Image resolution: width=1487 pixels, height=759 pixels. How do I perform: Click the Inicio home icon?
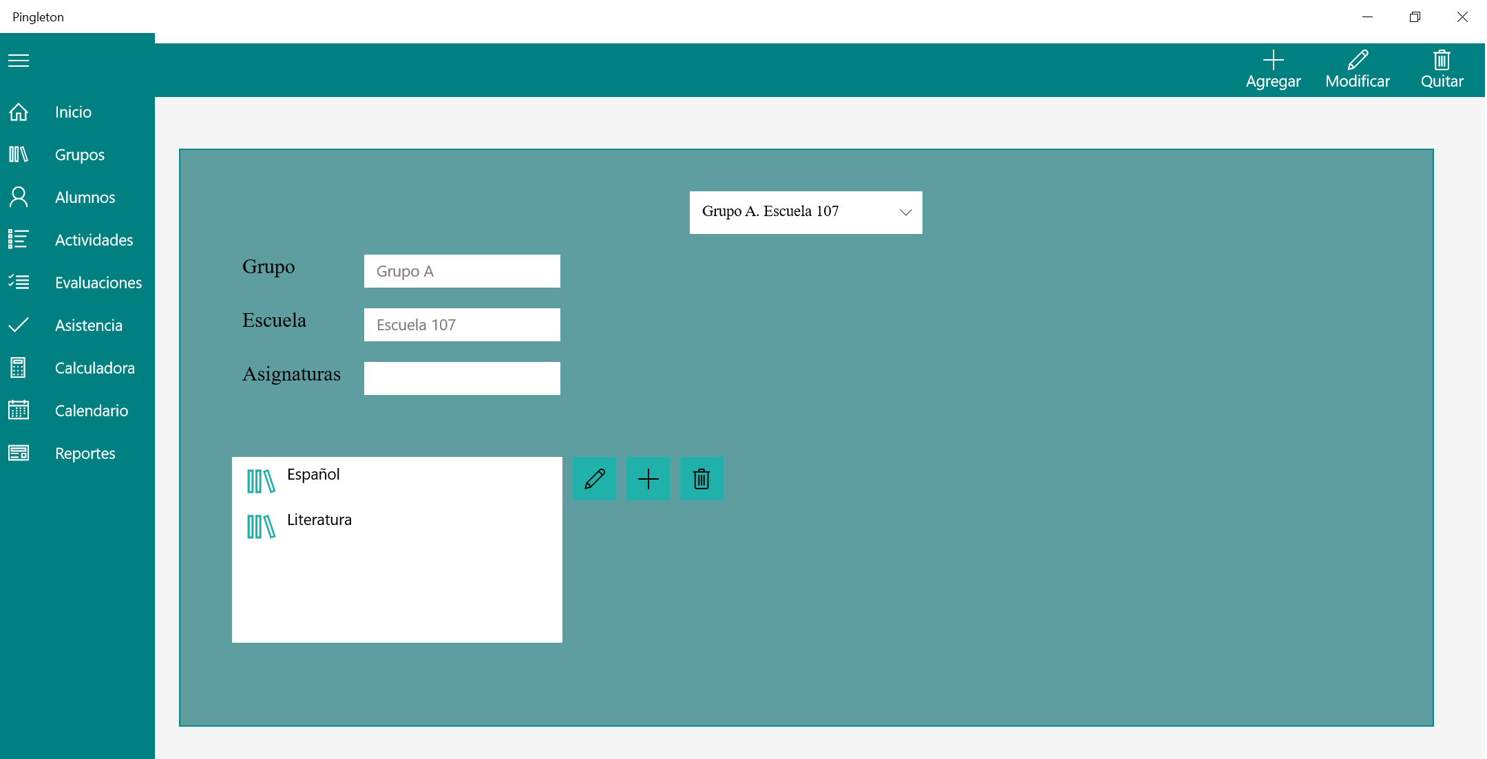(19, 112)
